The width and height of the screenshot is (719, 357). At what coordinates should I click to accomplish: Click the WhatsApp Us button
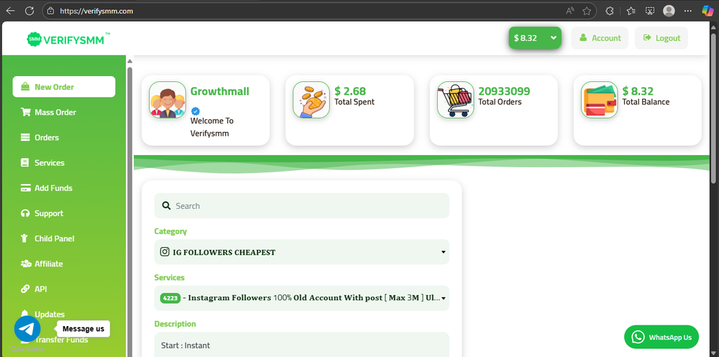[x=661, y=337]
